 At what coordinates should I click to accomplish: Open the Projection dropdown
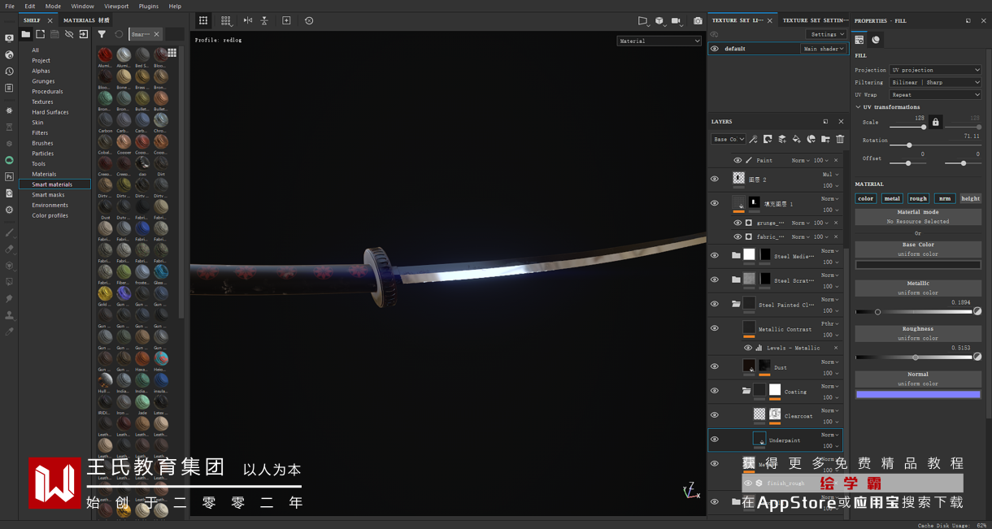click(x=935, y=70)
